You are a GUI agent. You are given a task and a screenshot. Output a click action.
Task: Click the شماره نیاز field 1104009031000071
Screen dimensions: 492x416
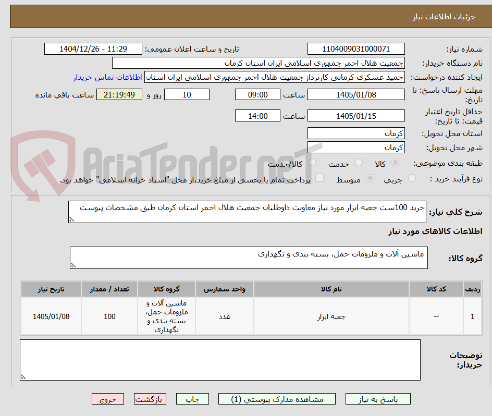[x=356, y=49]
